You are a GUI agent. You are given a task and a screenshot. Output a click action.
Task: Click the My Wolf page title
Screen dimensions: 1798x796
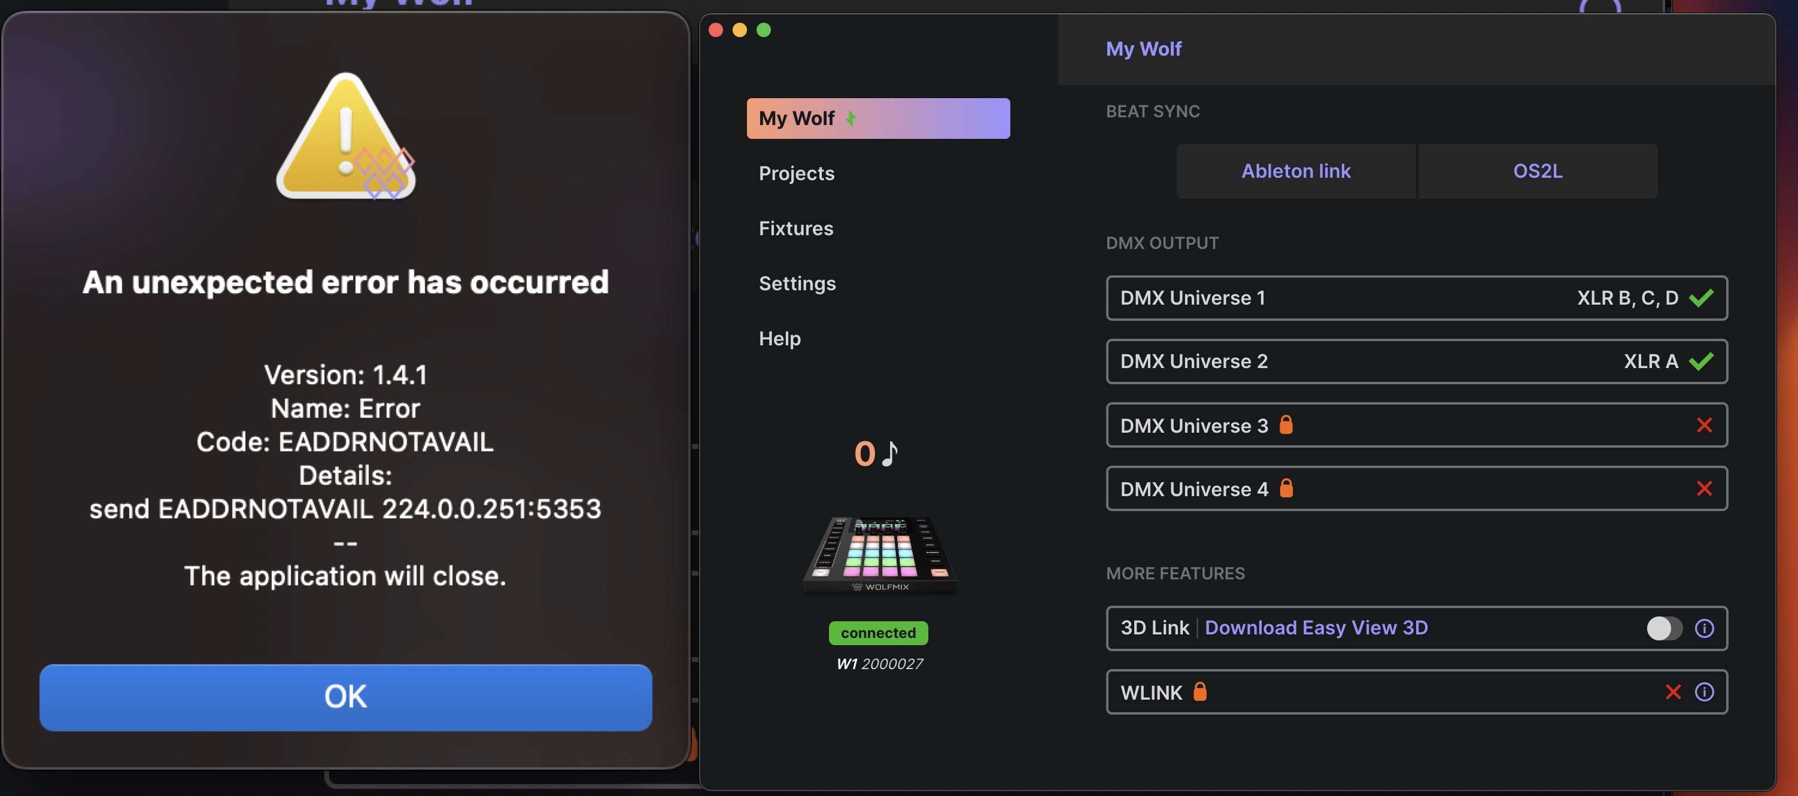(1143, 49)
